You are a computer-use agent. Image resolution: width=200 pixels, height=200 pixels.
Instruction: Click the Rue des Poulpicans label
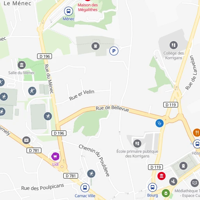point(43,187)
